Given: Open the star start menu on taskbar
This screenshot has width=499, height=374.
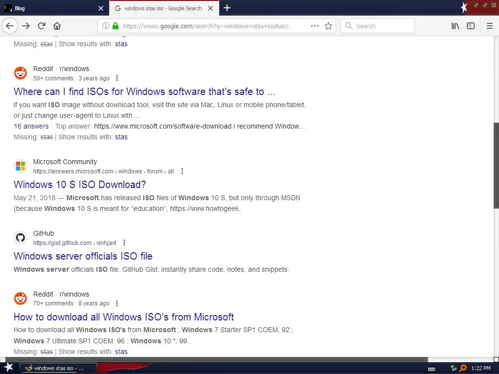Looking at the screenshot, I should coord(9,368).
